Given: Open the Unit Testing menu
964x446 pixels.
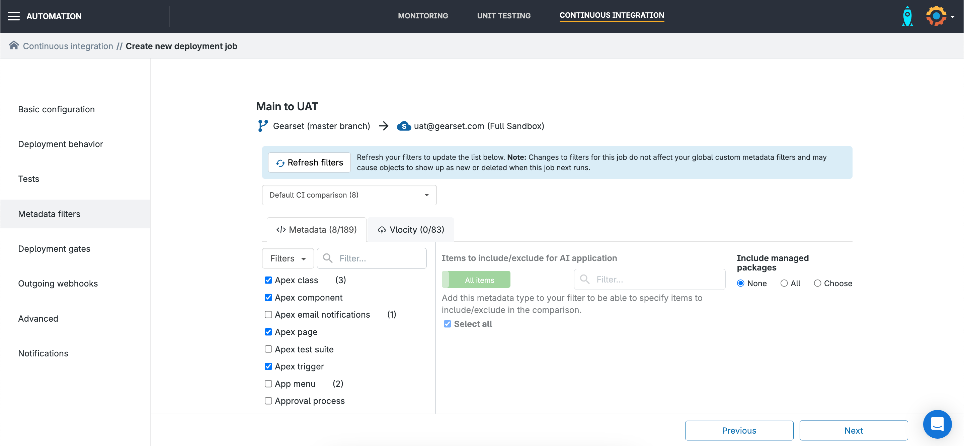Looking at the screenshot, I should tap(503, 16).
